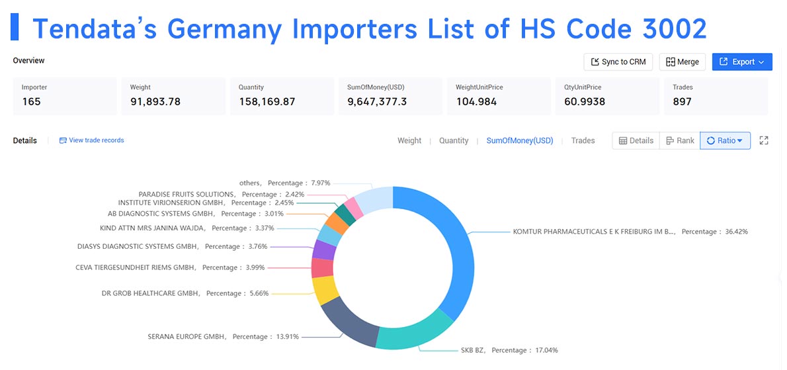Click the red CEVA TIERGESUNDHEIT segment
787x370 pixels.
click(322, 267)
